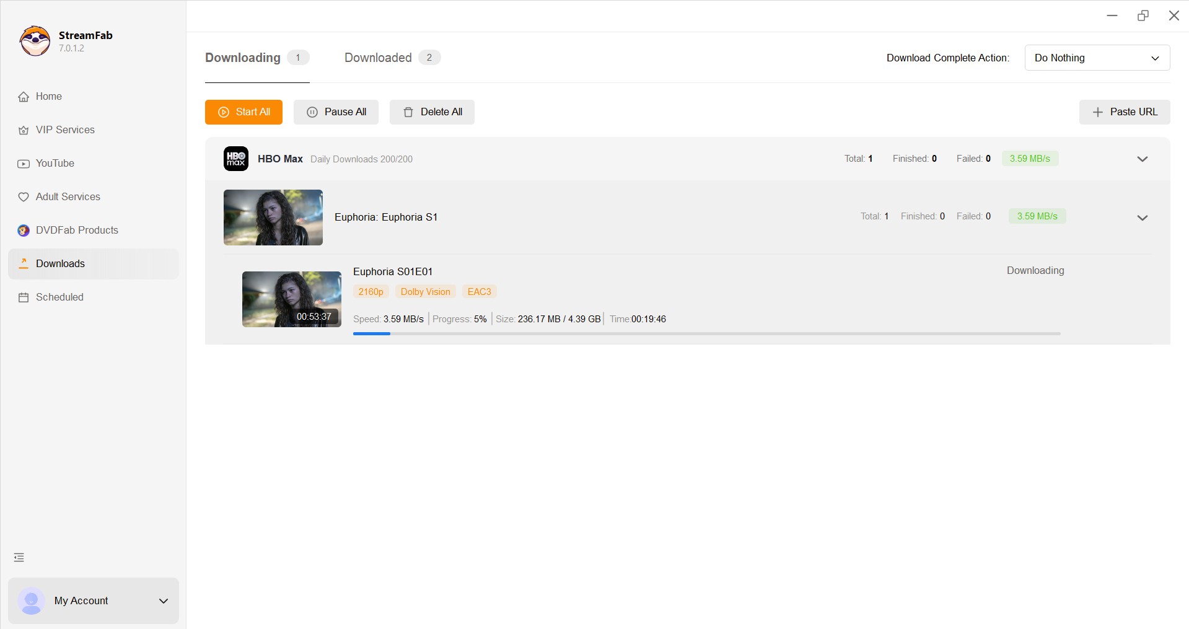Image resolution: width=1189 pixels, height=629 pixels.
Task: Collapse the Euphoria S1 season entry
Action: click(x=1143, y=218)
